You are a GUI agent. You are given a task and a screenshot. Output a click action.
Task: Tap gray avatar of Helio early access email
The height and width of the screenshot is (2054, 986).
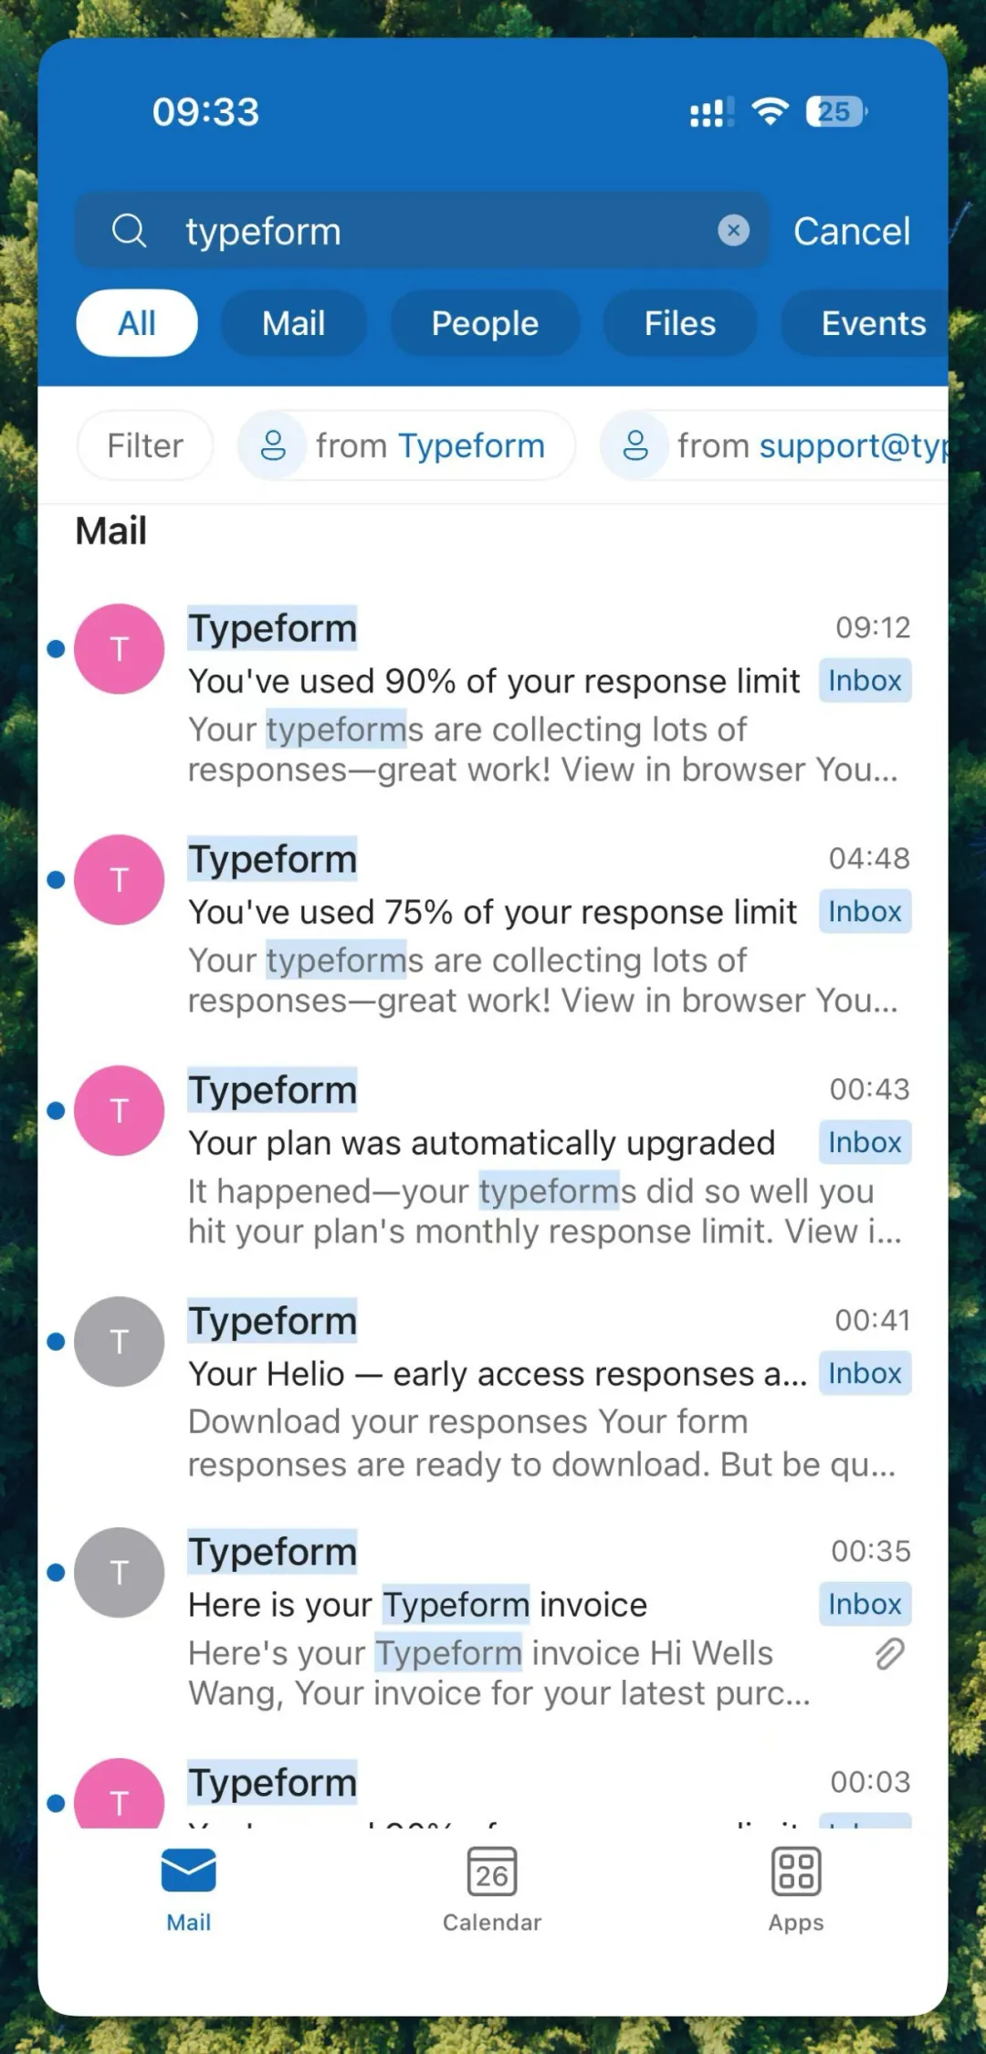(119, 1342)
